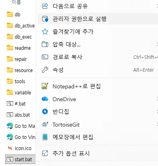Click the OneDrive cloud icon
Image resolution: width=158 pixels, height=166 pixels.
[x=45, y=99]
